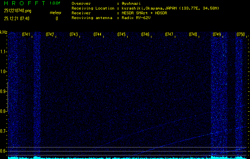Select the 0747 time marker
Screen dimensions: 250x159
point(169,35)
